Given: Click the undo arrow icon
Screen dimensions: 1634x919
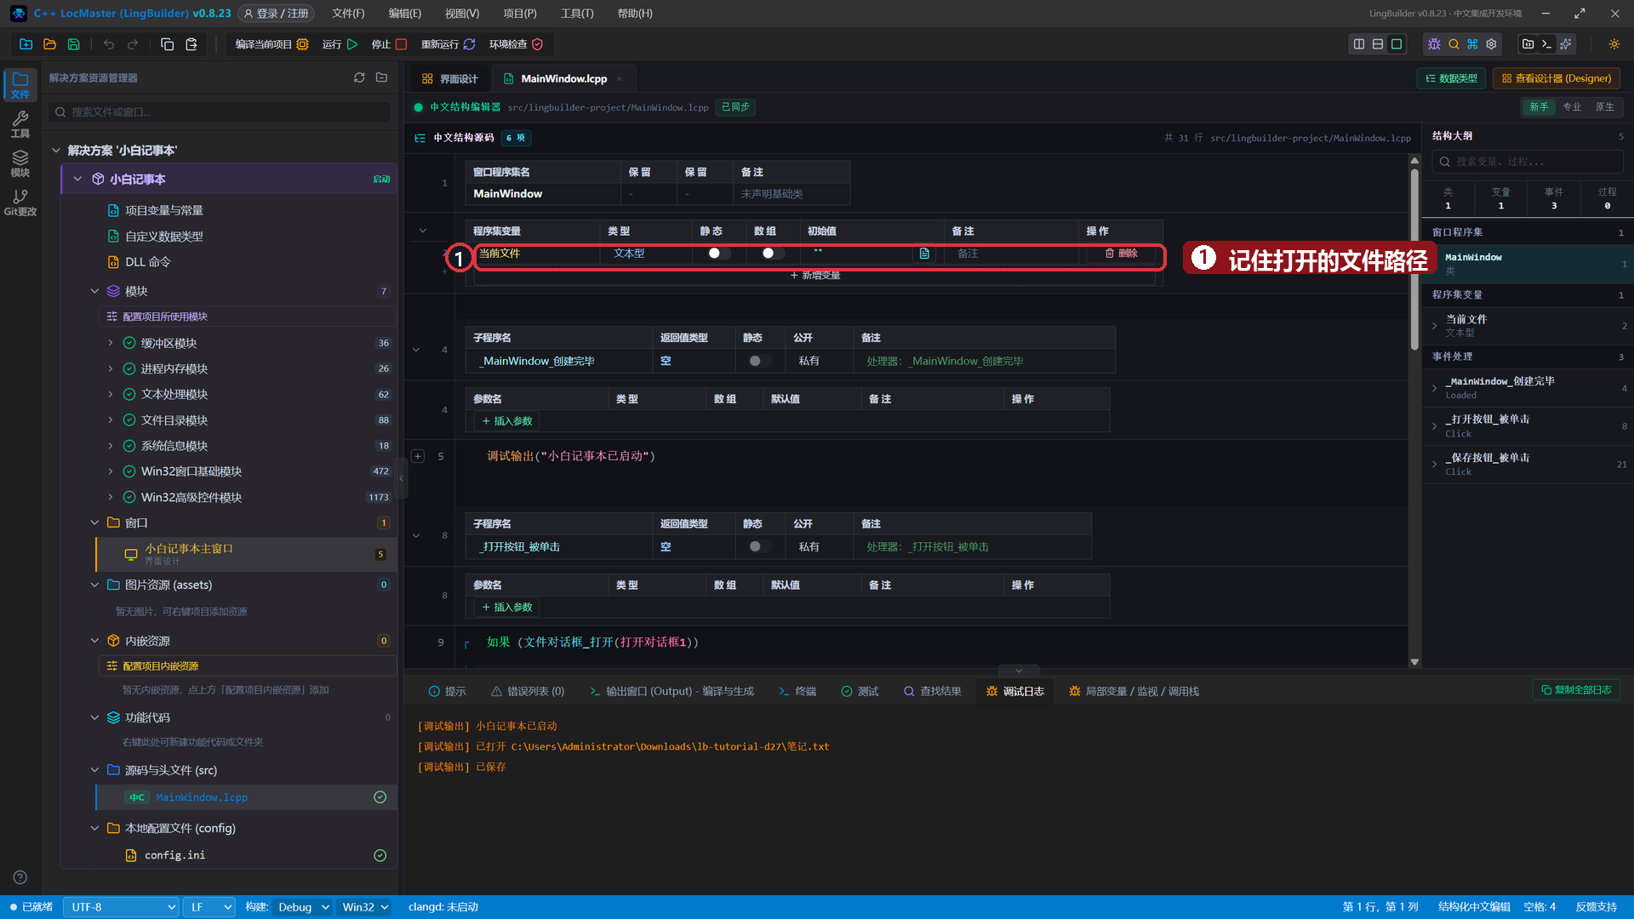Looking at the screenshot, I should click(109, 44).
